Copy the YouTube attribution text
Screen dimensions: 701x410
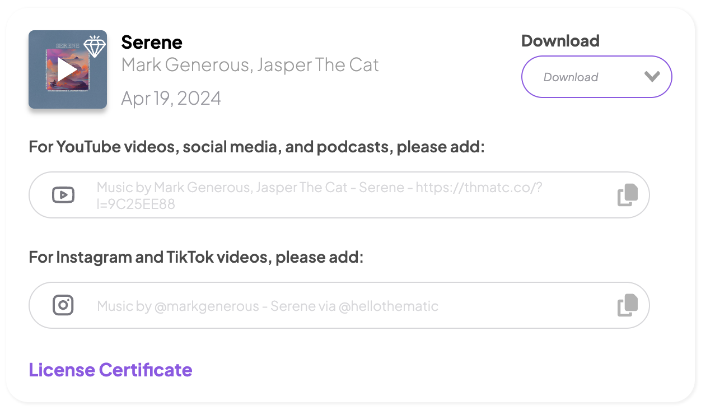[x=628, y=195]
